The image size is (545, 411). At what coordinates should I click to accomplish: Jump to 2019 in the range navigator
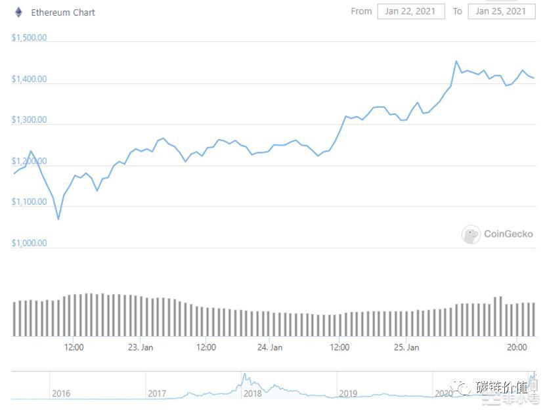(347, 393)
